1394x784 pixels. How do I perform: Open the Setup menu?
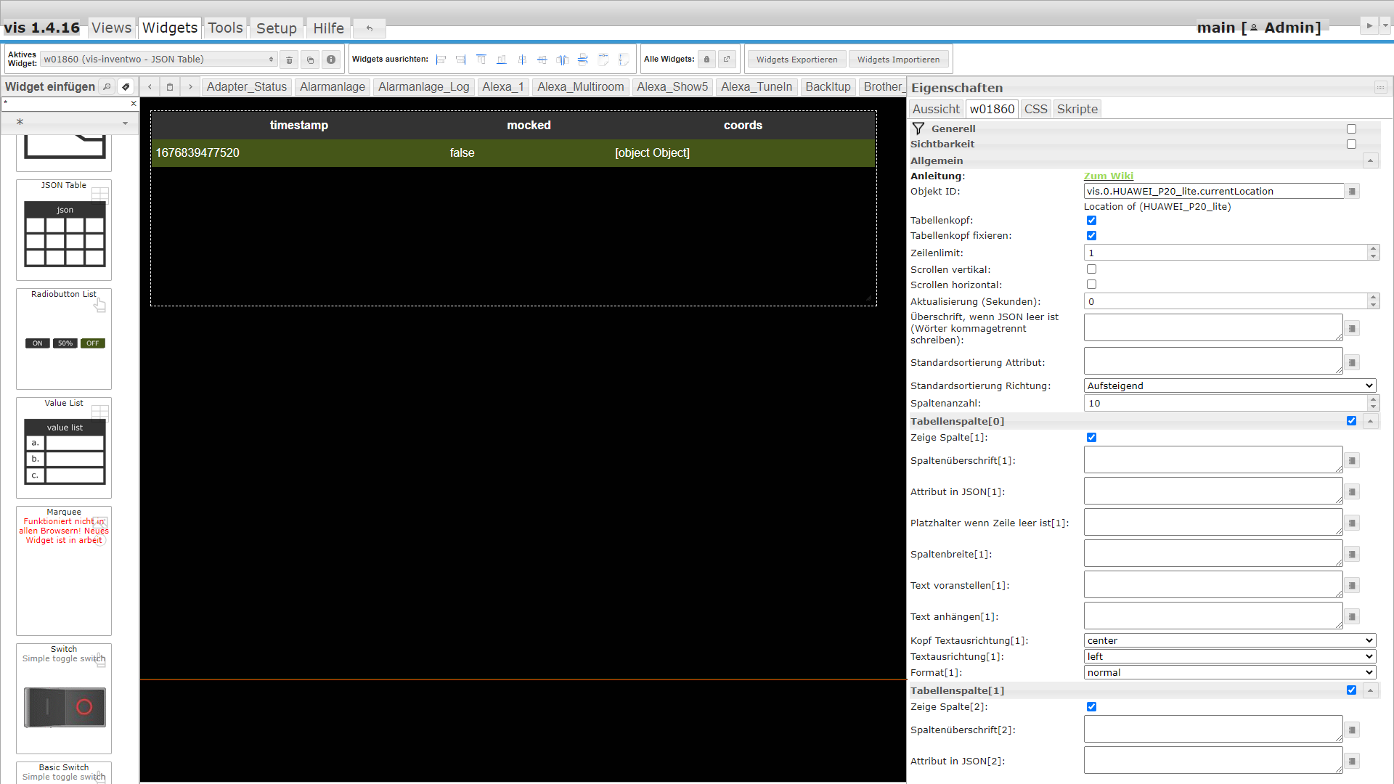point(277,28)
